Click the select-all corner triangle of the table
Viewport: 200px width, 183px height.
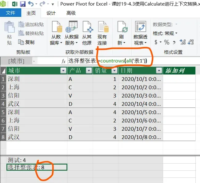[3, 71]
